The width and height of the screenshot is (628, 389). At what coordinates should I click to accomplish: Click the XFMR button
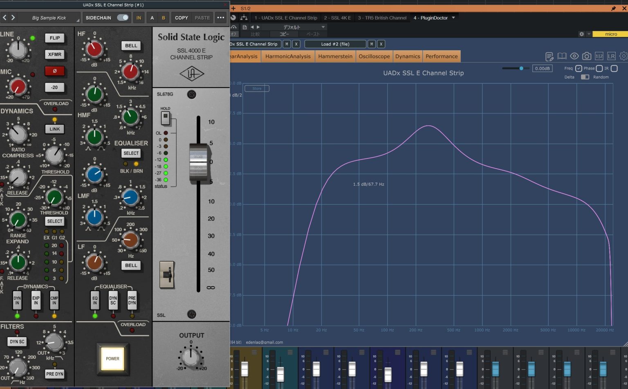(54, 54)
